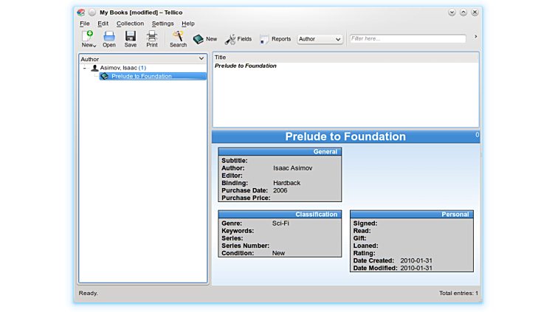The width and height of the screenshot is (555, 312).
Task: Save the collection with the floppy icon
Action: point(131,38)
